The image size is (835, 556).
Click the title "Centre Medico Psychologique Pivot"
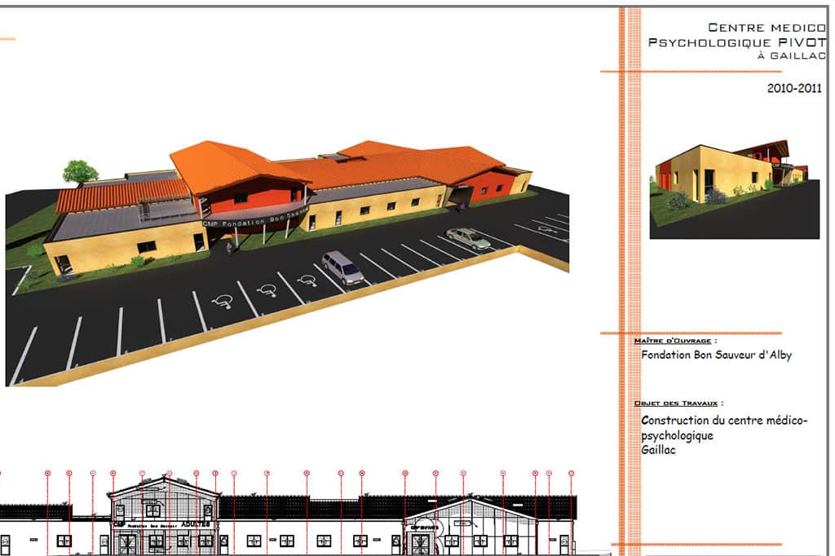coord(737,34)
